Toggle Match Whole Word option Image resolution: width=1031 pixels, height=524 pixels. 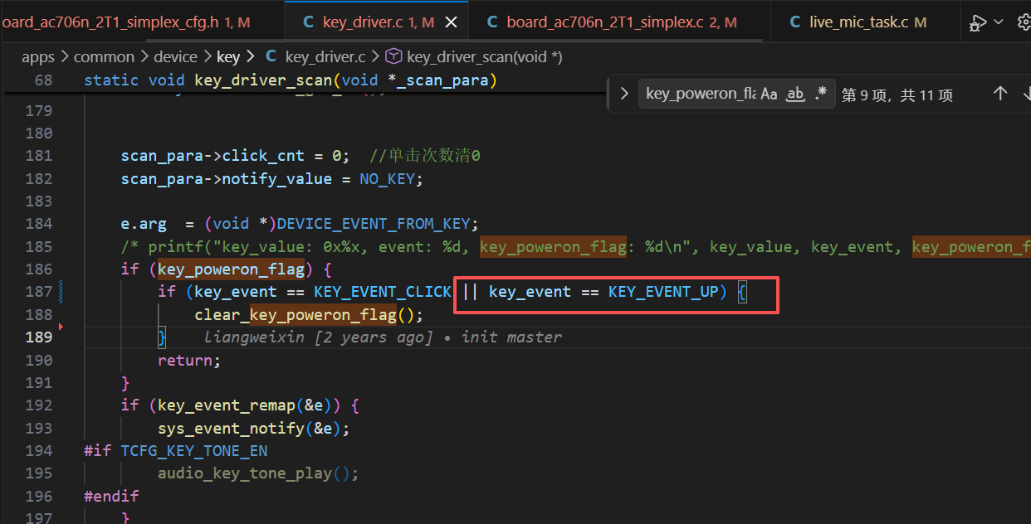click(x=795, y=95)
